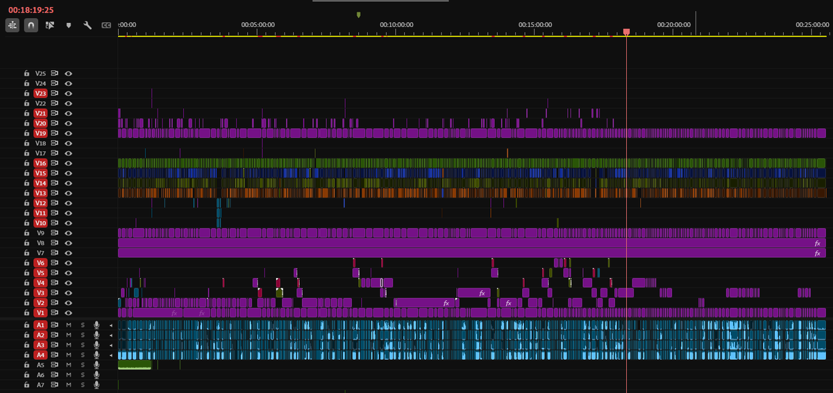833x393 pixels.
Task: Toggle track lock on A4
Action: (x=26, y=355)
